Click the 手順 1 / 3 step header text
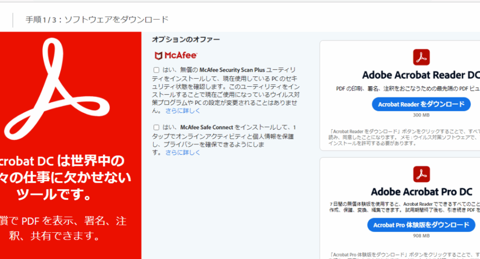 coord(97,20)
